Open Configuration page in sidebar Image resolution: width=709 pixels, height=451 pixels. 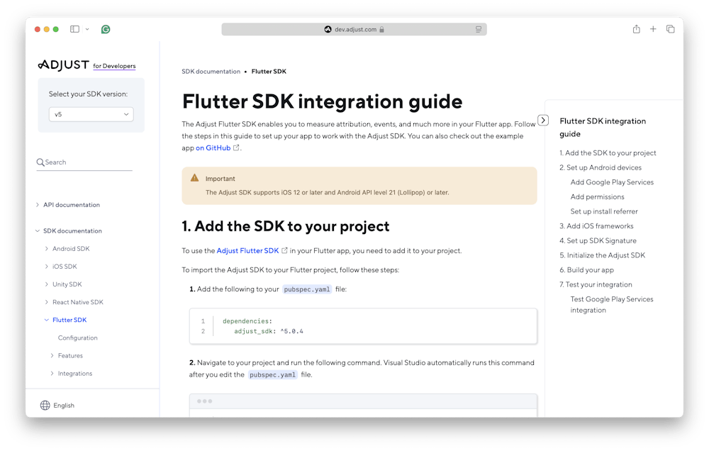[78, 338]
